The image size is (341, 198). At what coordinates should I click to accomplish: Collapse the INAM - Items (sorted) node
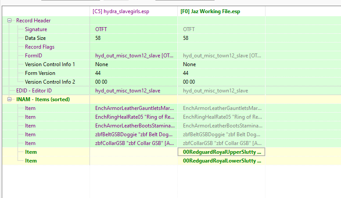[9, 99]
